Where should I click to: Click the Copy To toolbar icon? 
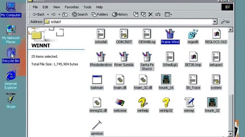pyautogui.click(x=143, y=14)
